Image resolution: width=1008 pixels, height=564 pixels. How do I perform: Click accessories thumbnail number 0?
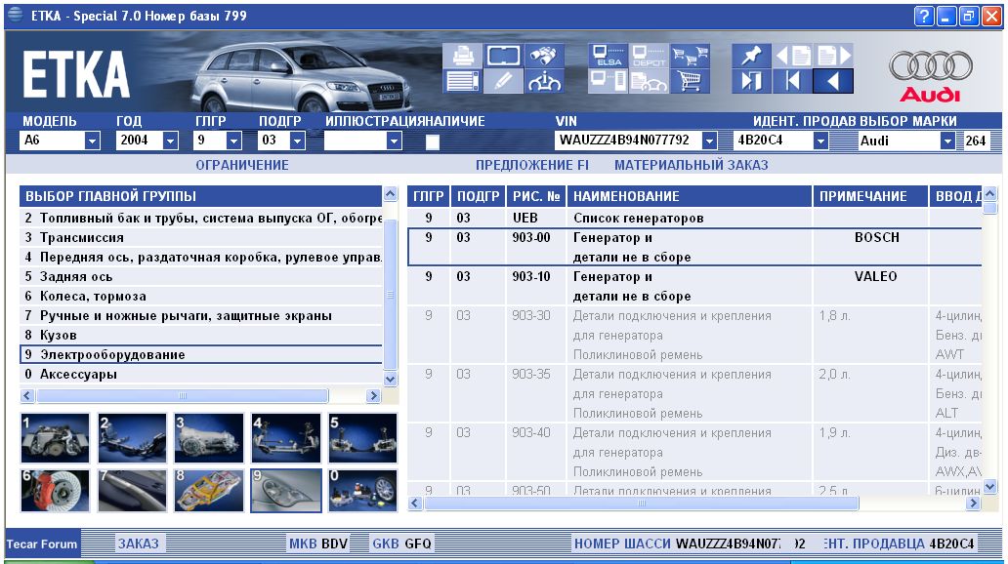(363, 491)
